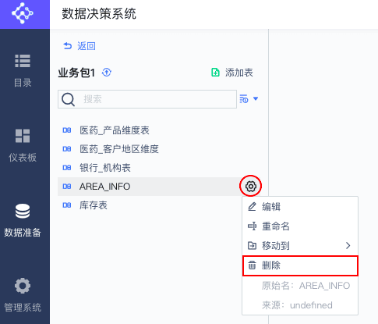378x324 pixels.
Task: Open the 管理系统 gear sidebar icon
Action: click(23, 286)
